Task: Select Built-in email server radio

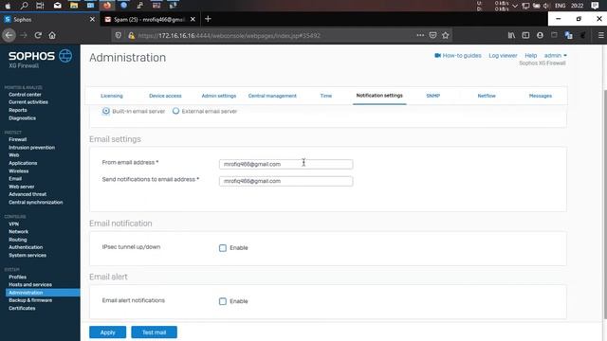Action: tap(105, 111)
